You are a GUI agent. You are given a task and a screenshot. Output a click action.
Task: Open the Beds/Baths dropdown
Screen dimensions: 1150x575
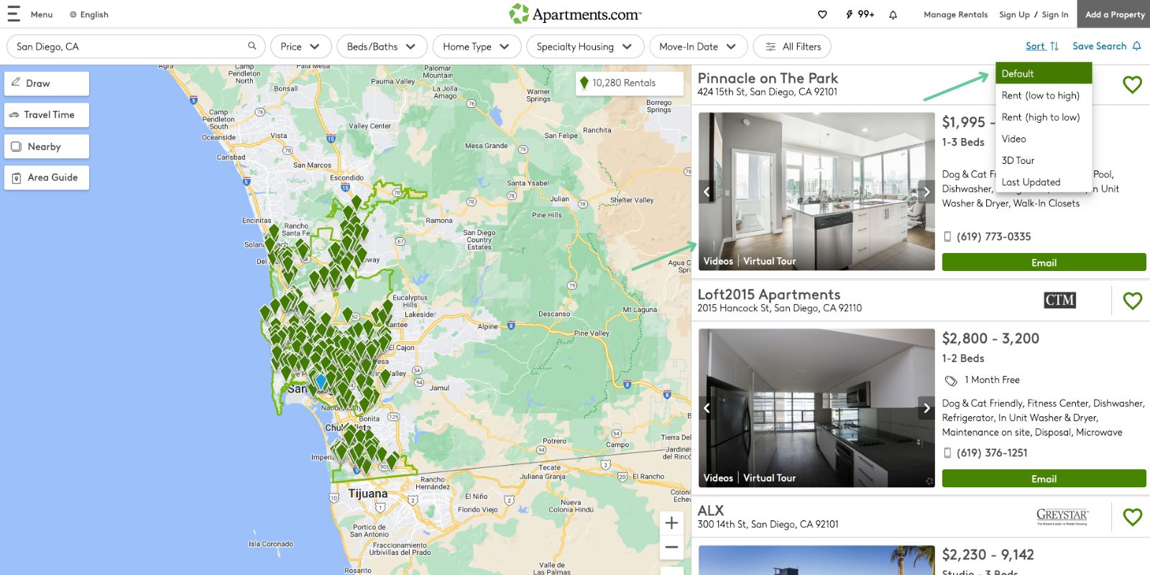point(381,47)
